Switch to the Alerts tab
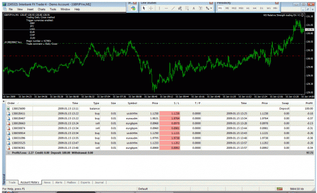This screenshot has height=193, width=317. pyautogui.click(x=59, y=182)
